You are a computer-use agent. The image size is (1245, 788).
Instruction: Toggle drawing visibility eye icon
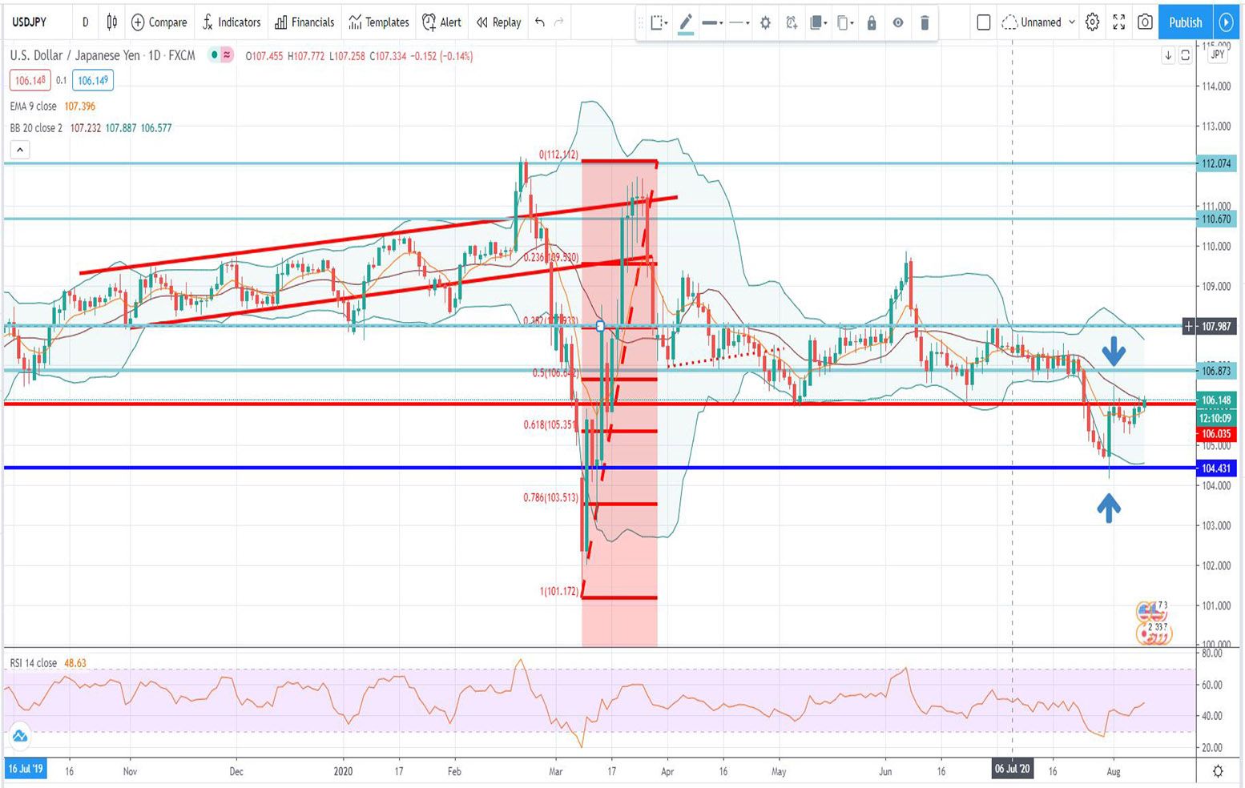coord(898,22)
